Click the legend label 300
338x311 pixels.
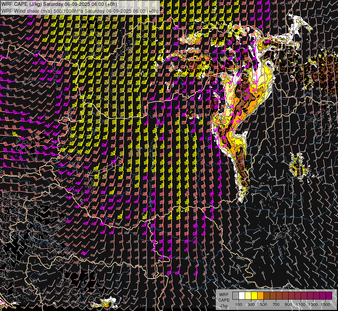[251, 304]
